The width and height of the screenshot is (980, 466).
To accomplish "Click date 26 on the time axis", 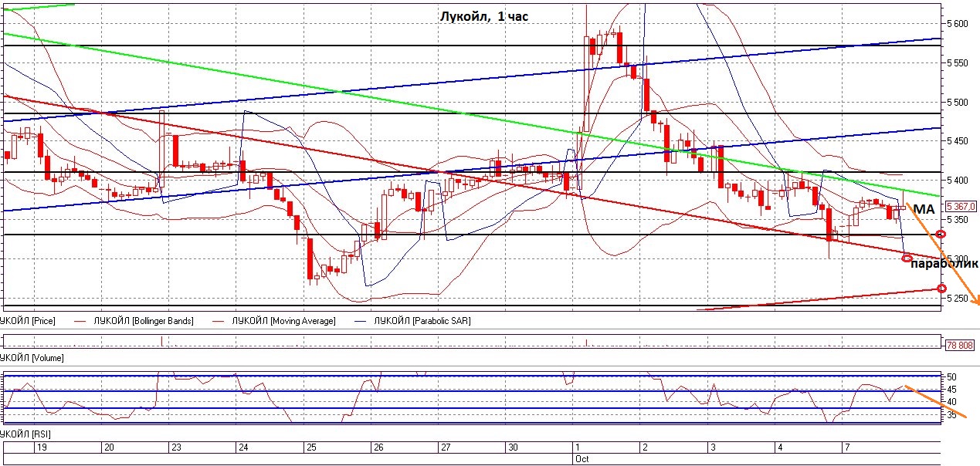I will coord(378,447).
